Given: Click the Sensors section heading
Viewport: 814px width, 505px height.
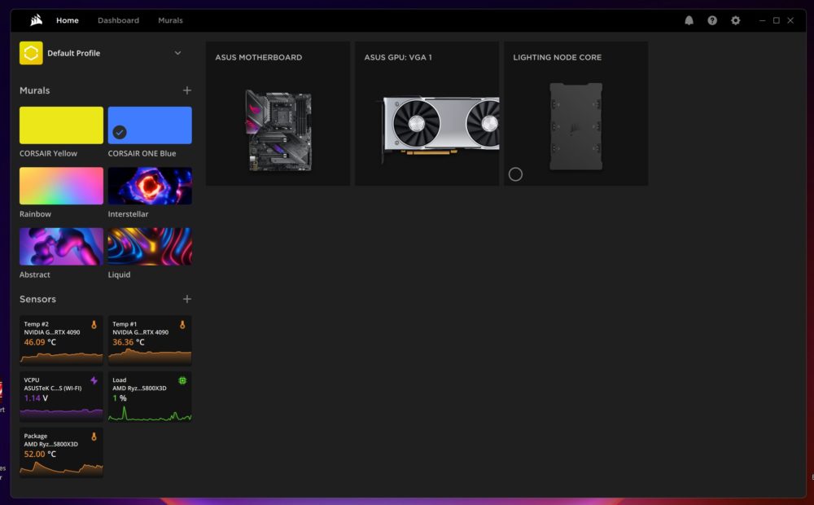Looking at the screenshot, I should click(x=38, y=299).
